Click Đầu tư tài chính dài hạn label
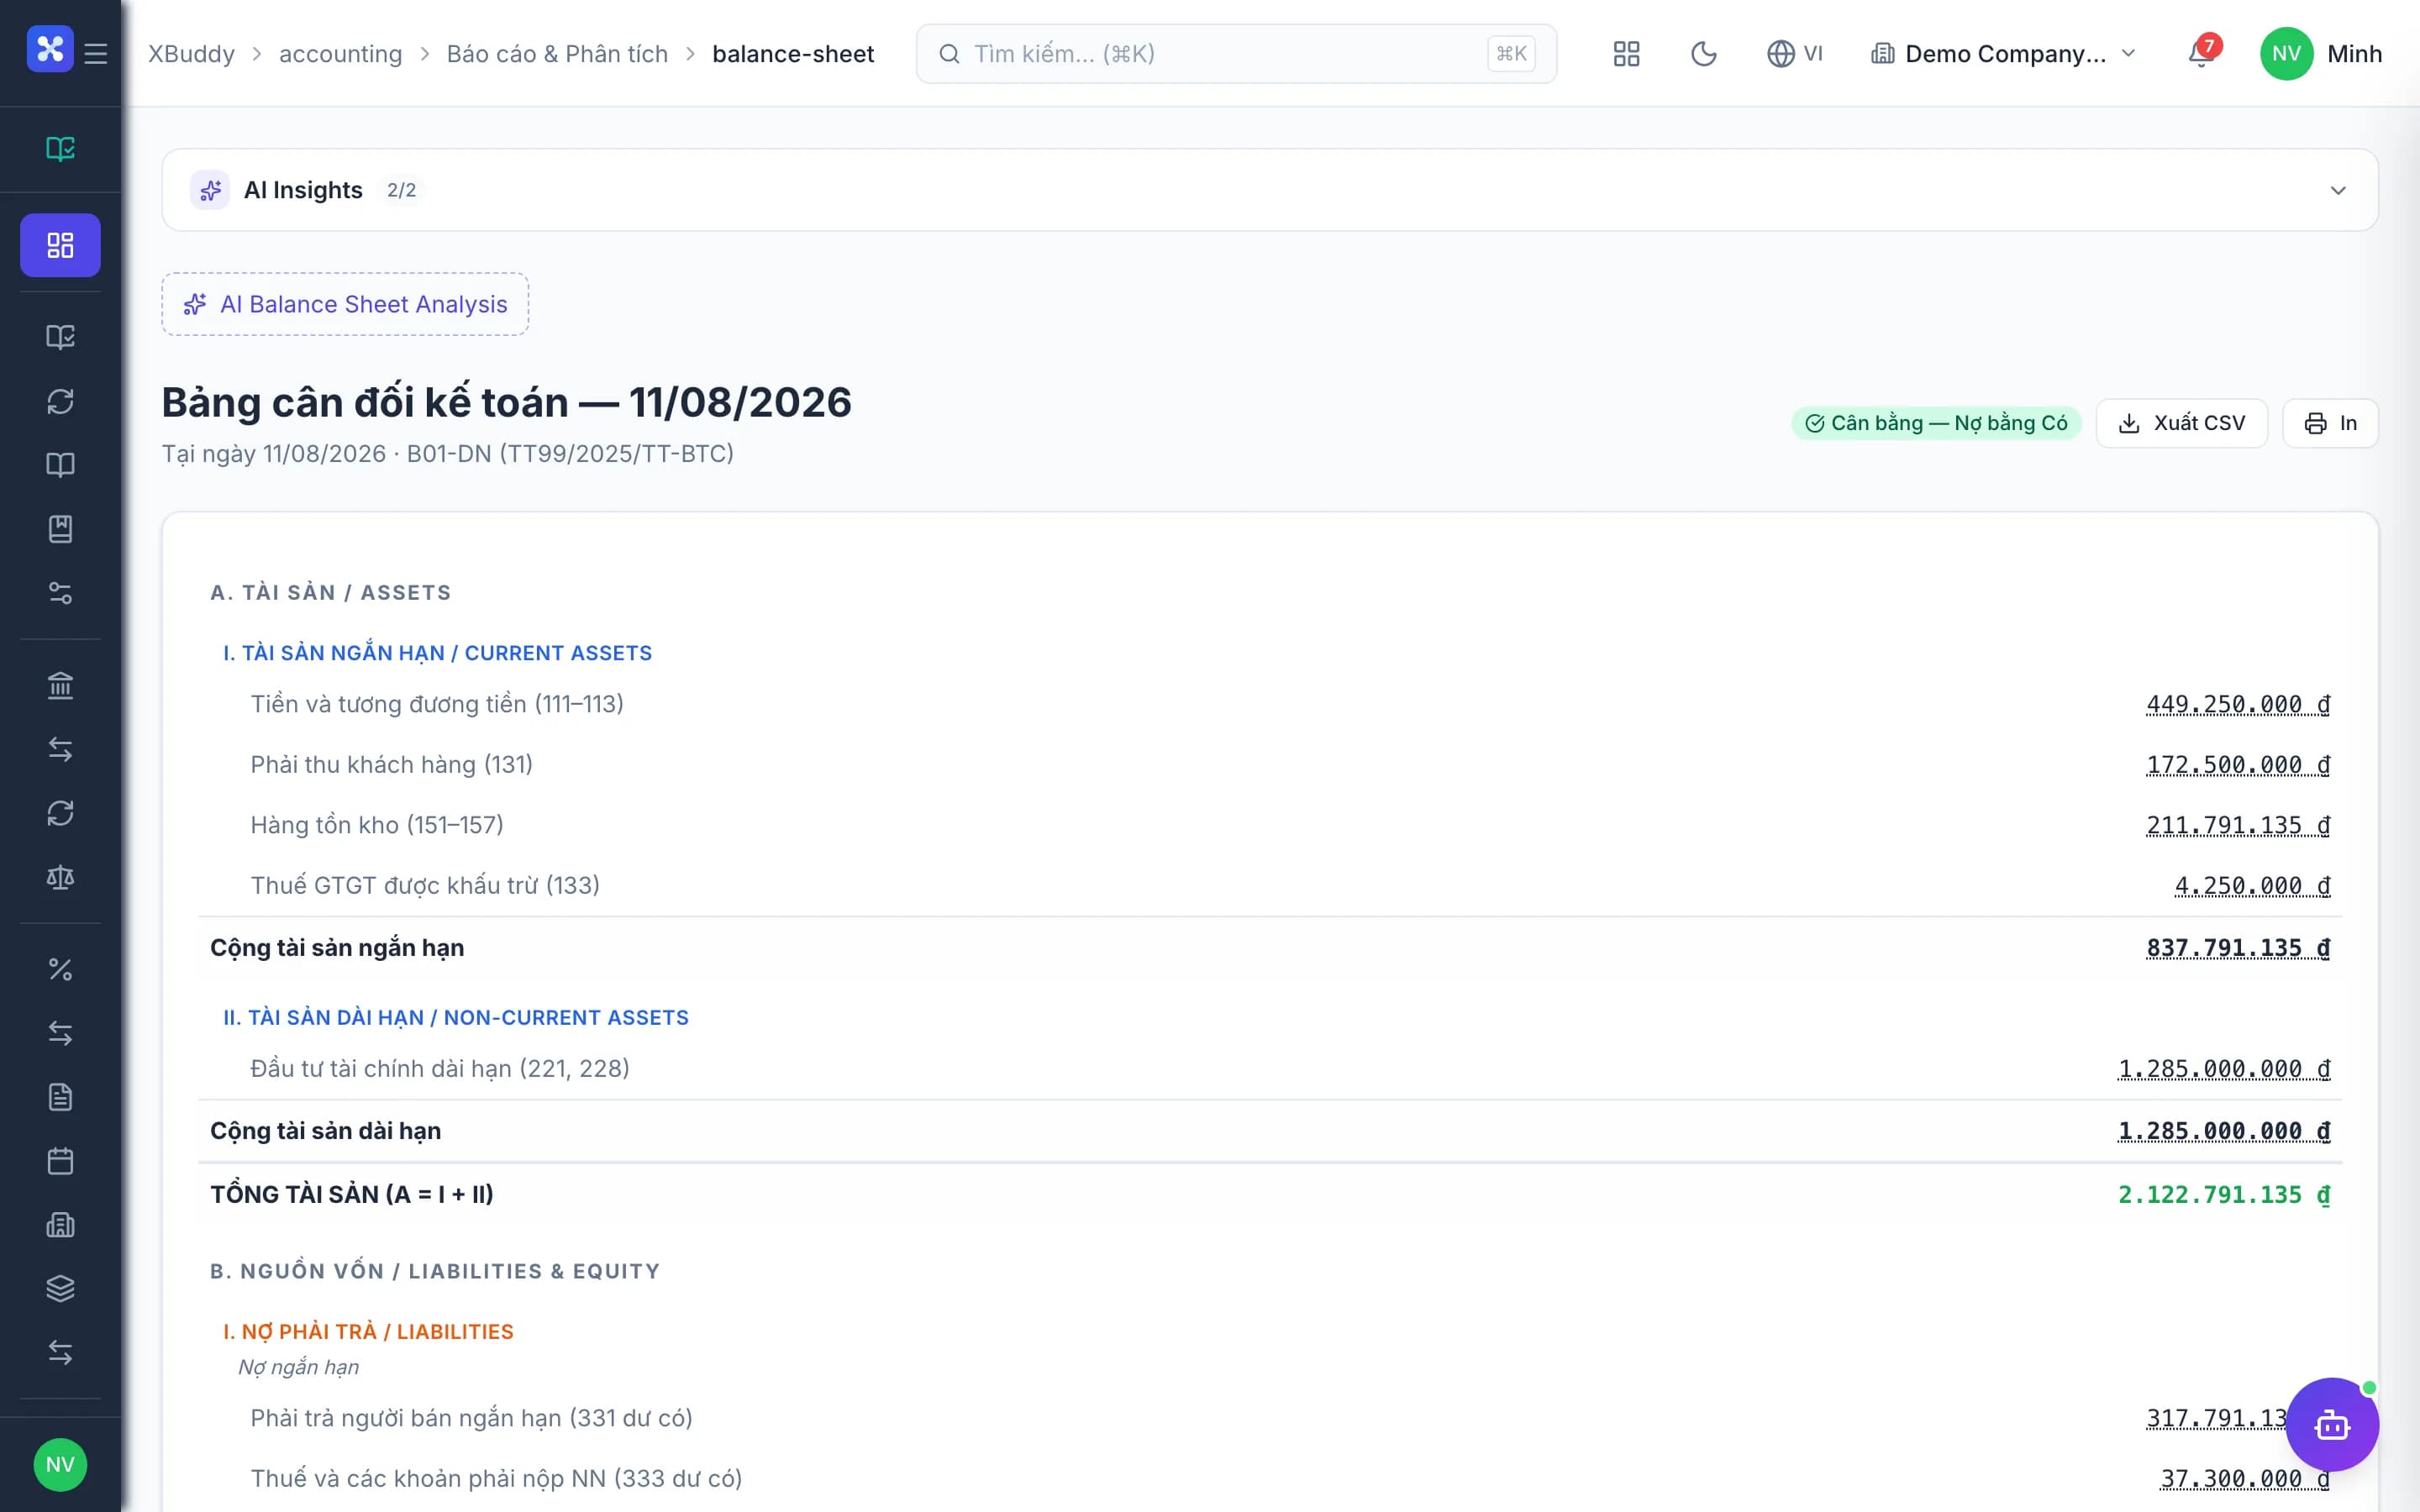The image size is (2420, 1512). click(x=440, y=1069)
